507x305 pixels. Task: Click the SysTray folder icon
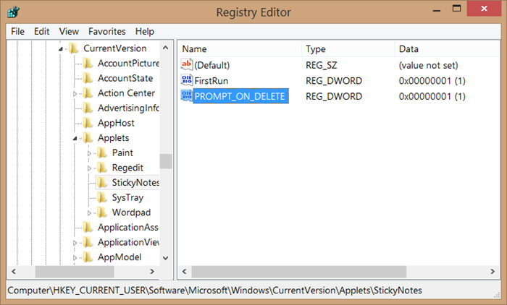pos(101,197)
